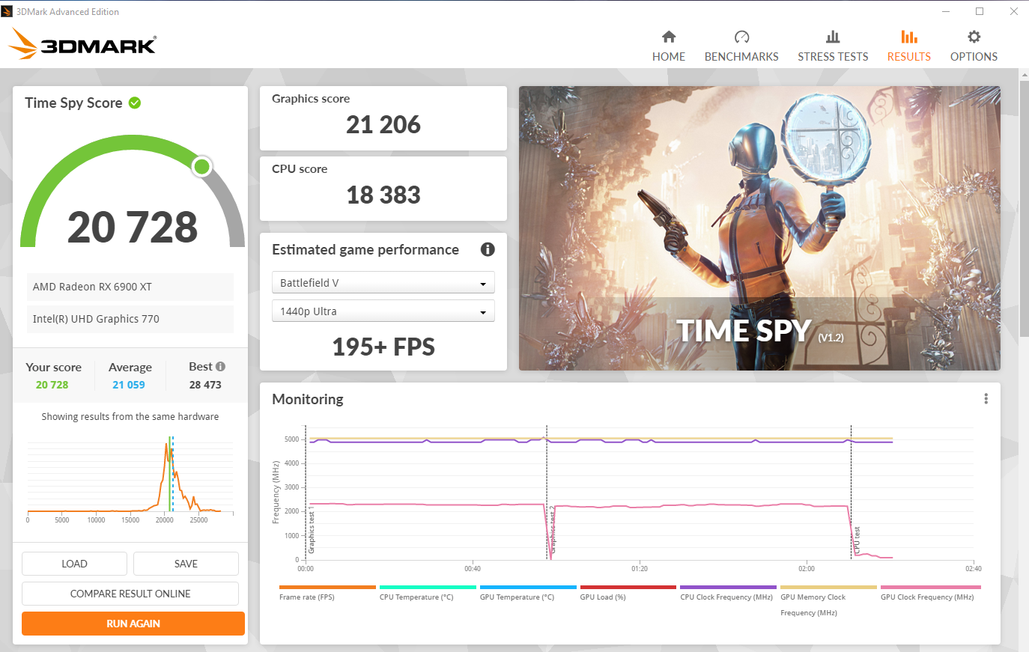Toggle GPU Memory Clock Frequency legend swatch
Viewport: 1029px width, 652px height.
(828, 588)
